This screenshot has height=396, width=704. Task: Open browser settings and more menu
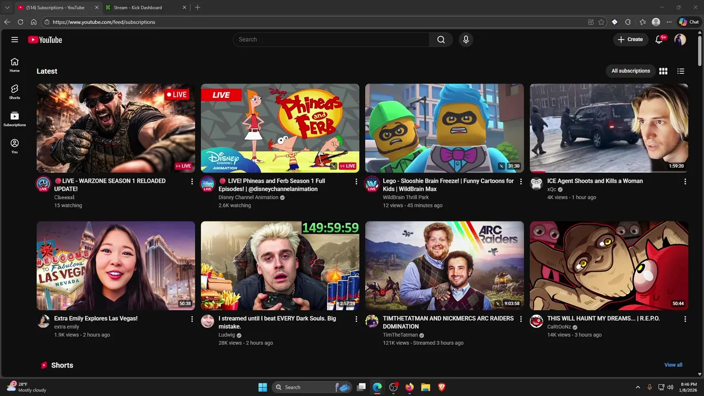coord(669,22)
